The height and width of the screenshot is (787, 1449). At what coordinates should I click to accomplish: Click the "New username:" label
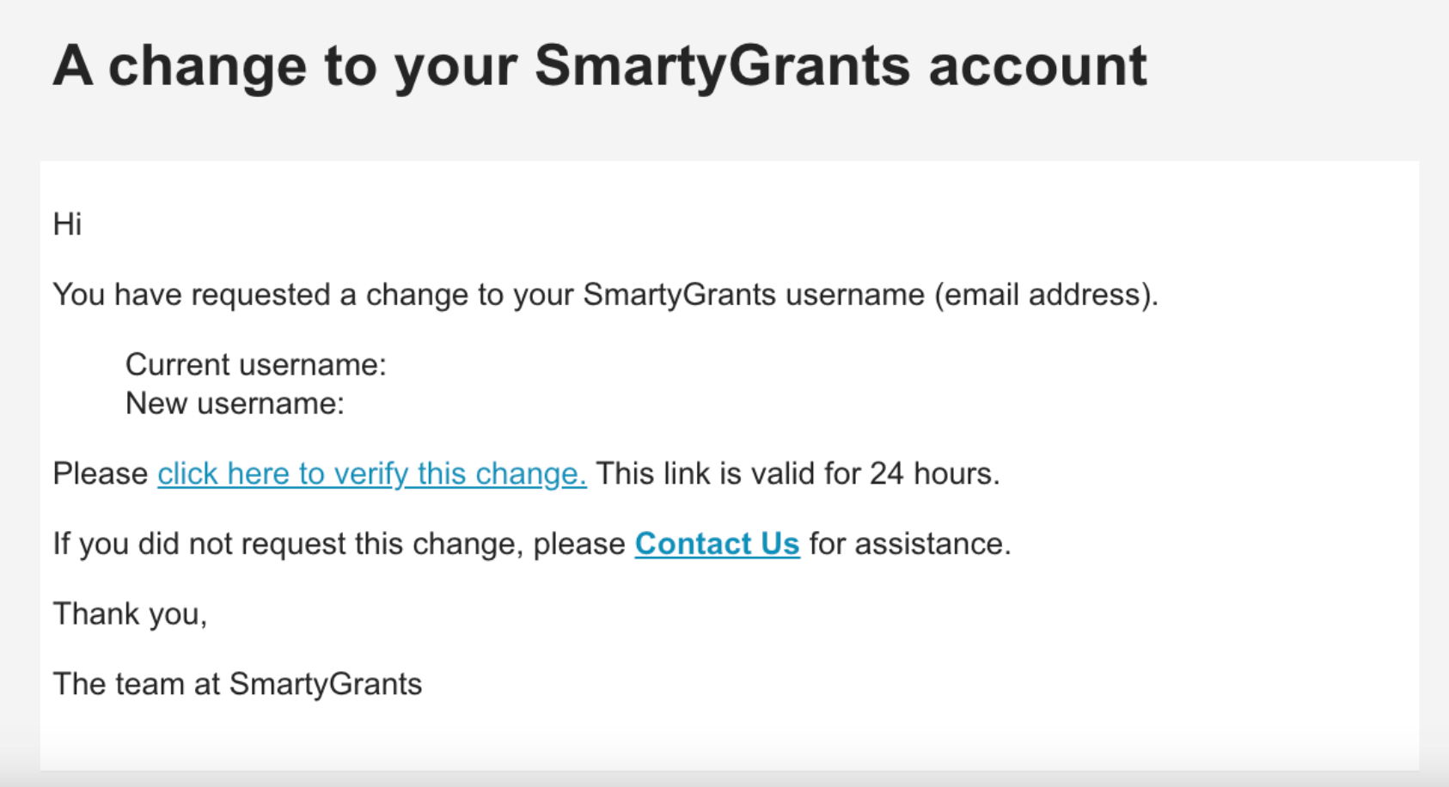tap(235, 404)
